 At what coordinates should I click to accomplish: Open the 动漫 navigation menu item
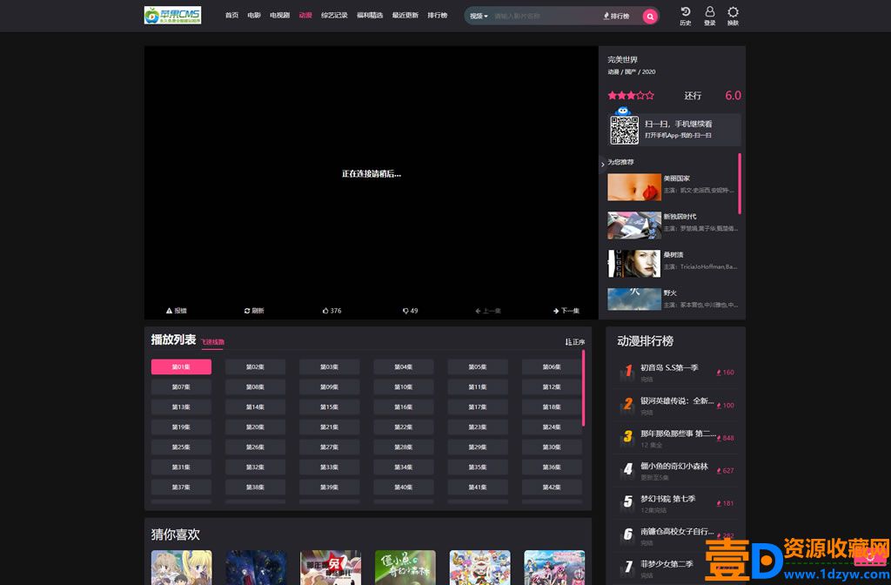(305, 16)
